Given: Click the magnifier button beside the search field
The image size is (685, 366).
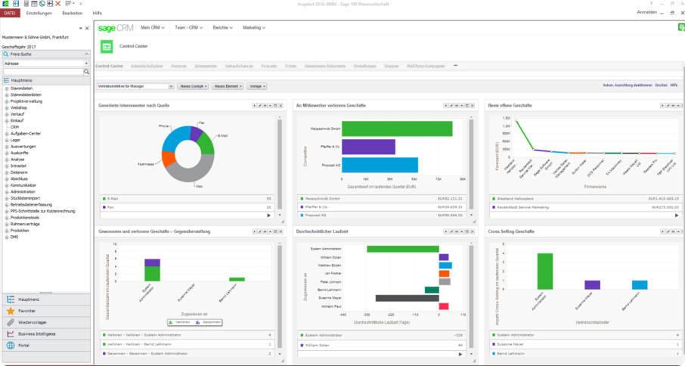Looking at the screenshot, I should coord(86,72).
